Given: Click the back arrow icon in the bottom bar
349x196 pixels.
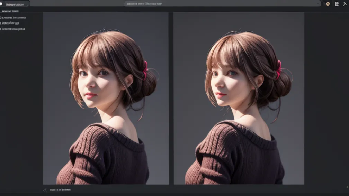Looking at the screenshot, I should point(45,190).
